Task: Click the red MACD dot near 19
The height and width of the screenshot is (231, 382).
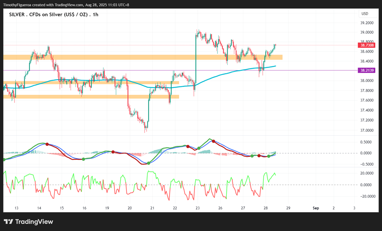Action: coord(113,152)
